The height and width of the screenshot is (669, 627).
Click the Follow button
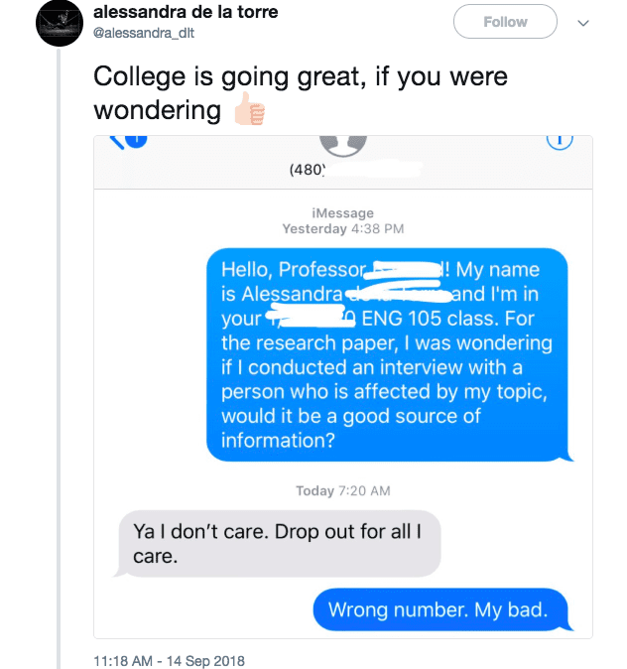505,22
